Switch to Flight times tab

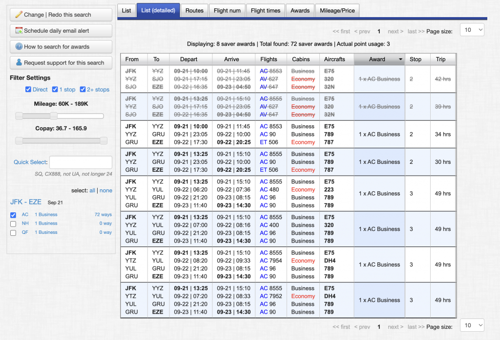(x=266, y=11)
